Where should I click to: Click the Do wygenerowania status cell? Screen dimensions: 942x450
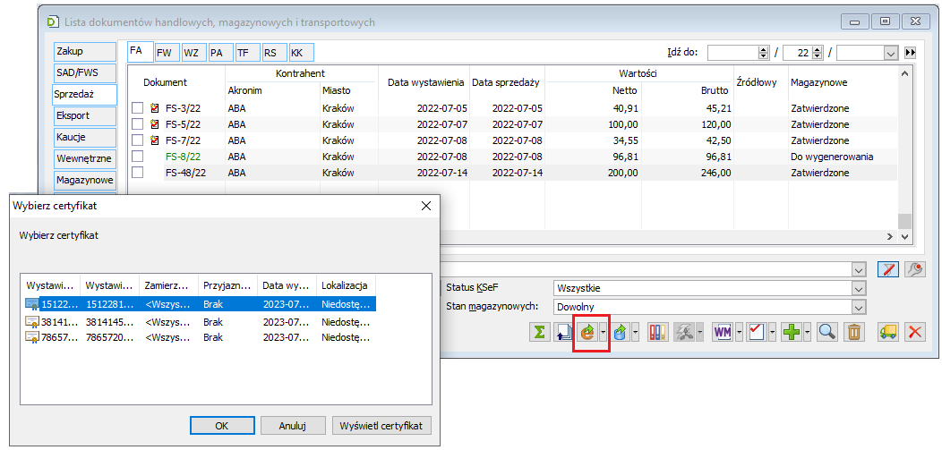click(832, 157)
